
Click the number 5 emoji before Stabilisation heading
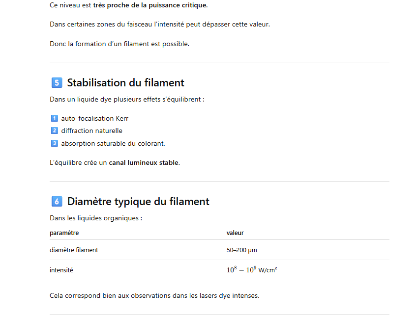point(57,82)
